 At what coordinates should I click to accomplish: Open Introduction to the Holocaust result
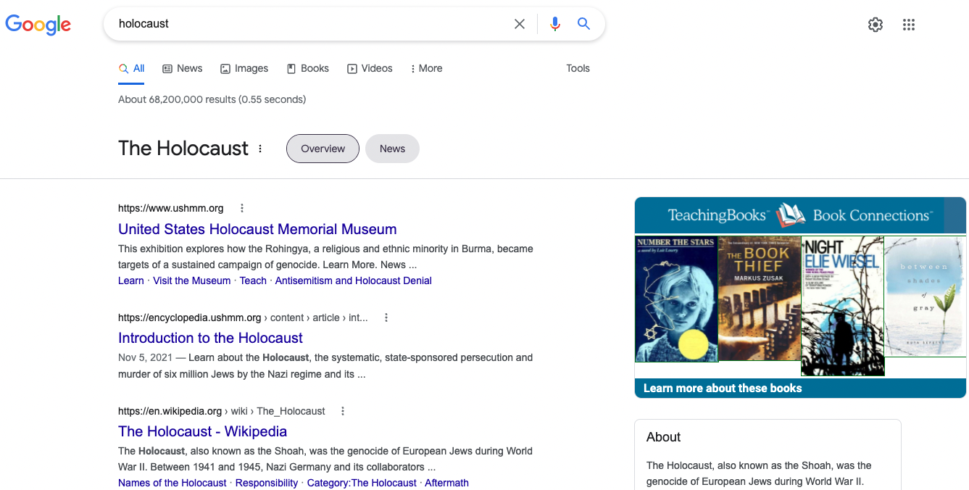click(x=210, y=338)
